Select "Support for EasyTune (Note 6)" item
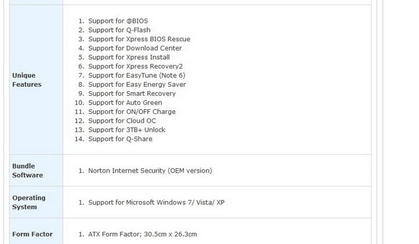 pos(137,76)
